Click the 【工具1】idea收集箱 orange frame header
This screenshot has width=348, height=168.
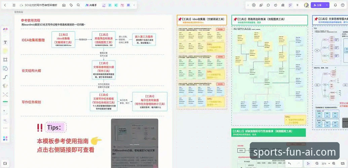[x=202, y=20]
